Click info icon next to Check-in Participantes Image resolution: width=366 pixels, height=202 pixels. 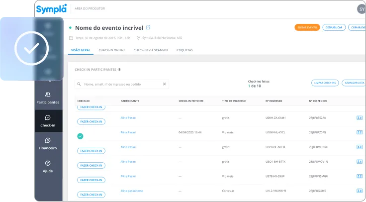click(119, 70)
